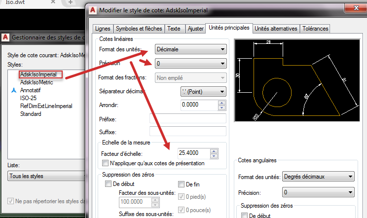Click the Arrondir value field
This screenshot has height=218, width=367.
(199, 105)
